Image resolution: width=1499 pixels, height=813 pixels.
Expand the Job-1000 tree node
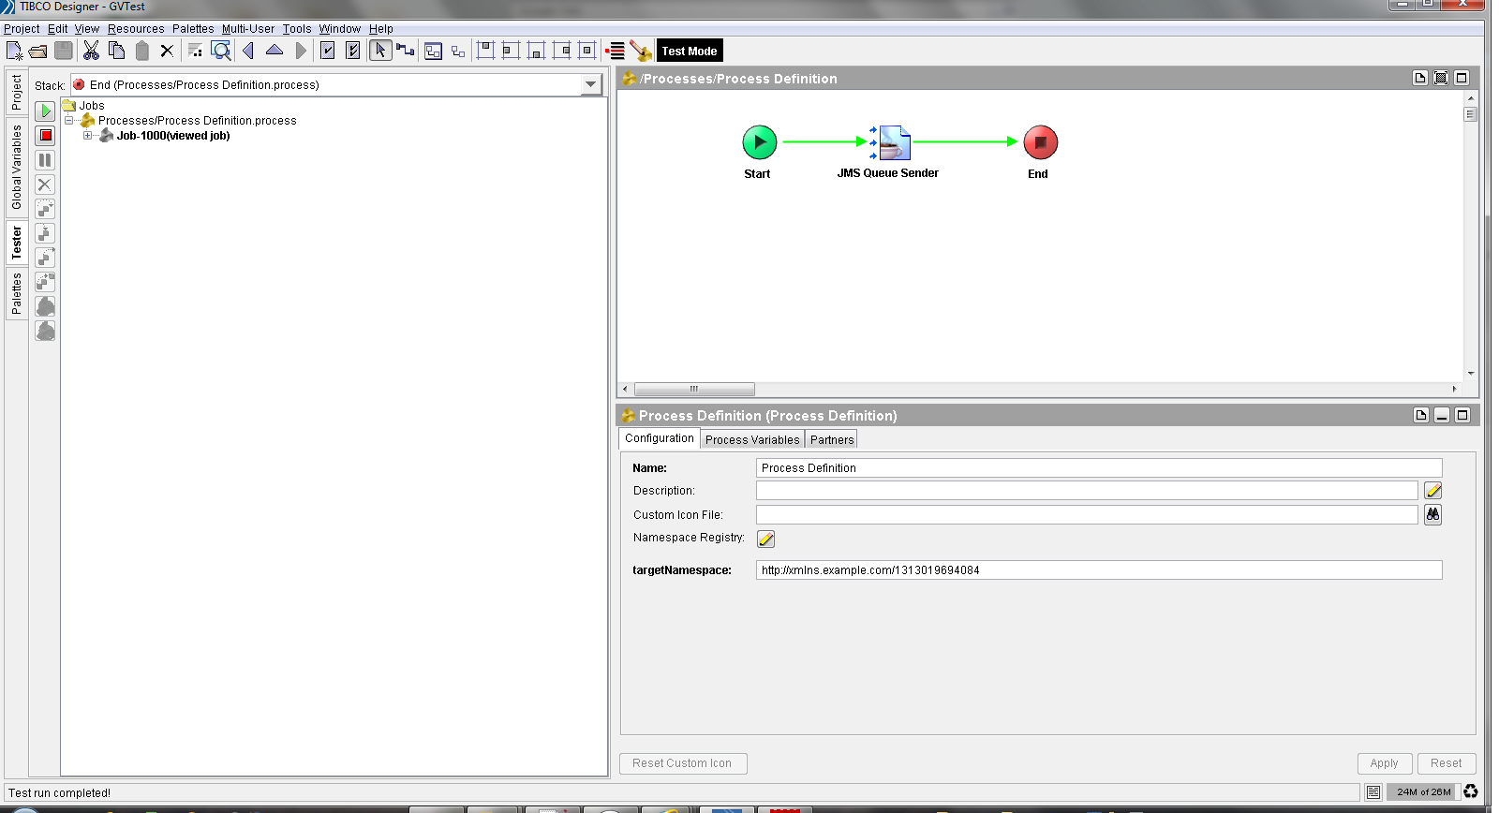(87, 136)
